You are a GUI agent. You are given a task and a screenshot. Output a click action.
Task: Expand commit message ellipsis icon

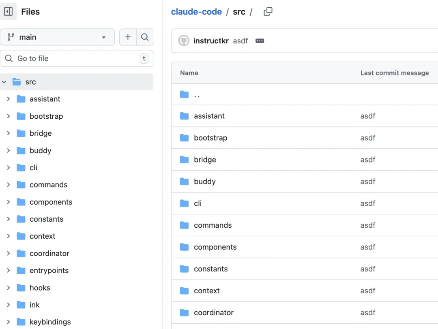[x=260, y=41]
